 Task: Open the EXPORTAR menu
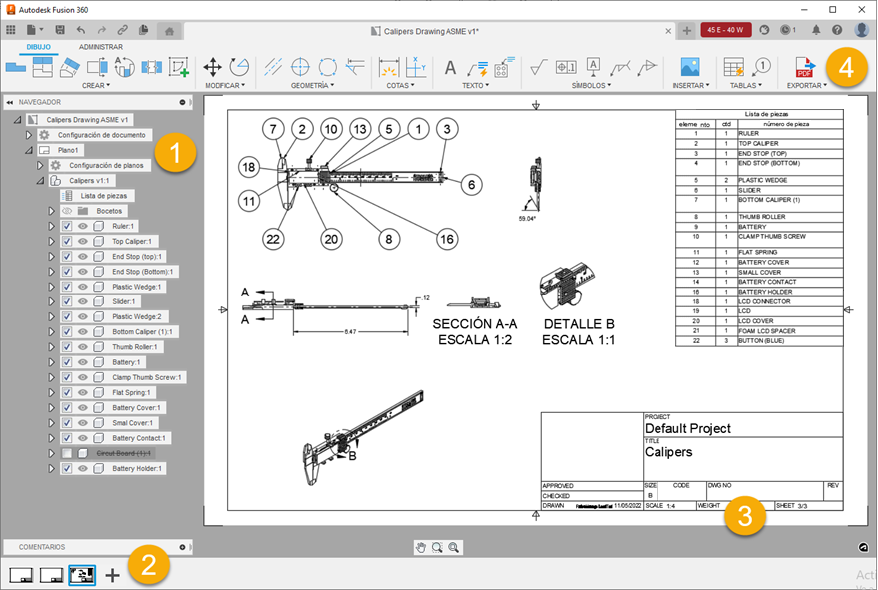pos(807,85)
